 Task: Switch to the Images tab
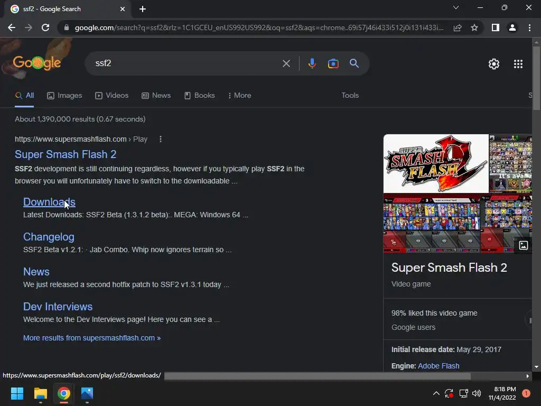[64, 96]
